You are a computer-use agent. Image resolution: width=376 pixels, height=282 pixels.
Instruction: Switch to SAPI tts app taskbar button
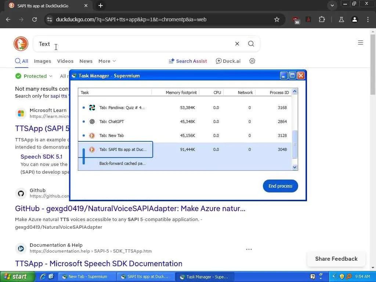(147, 277)
